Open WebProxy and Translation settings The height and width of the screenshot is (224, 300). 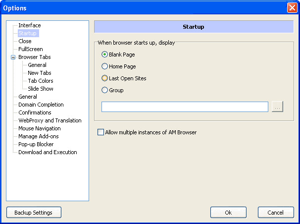(x=50, y=120)
